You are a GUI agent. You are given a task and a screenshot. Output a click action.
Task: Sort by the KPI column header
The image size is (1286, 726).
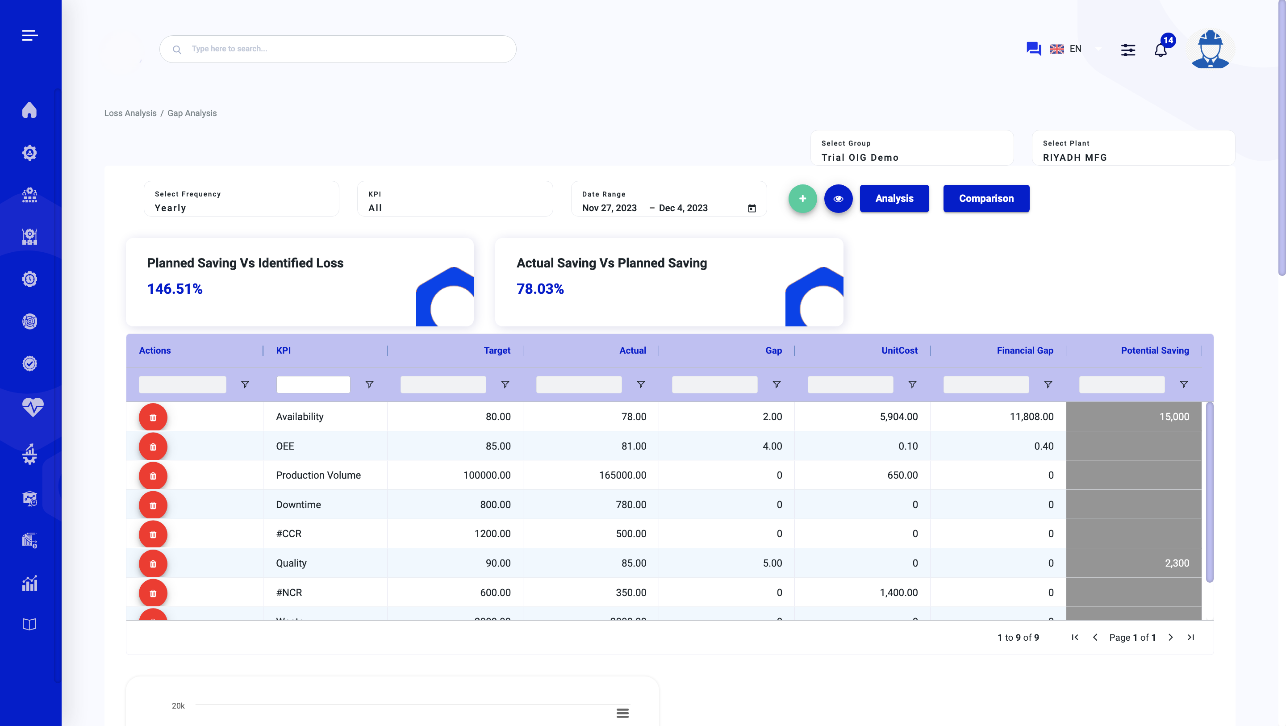[284, 350]
